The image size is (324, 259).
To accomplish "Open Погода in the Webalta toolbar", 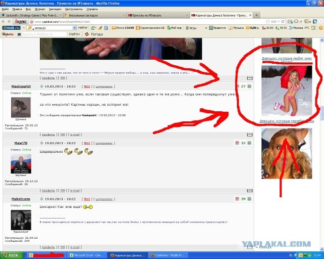I will pos(94,34).
